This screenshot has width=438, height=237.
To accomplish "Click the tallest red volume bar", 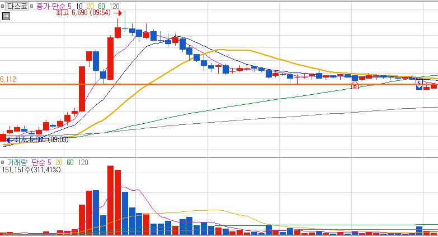I will point(111,200).
